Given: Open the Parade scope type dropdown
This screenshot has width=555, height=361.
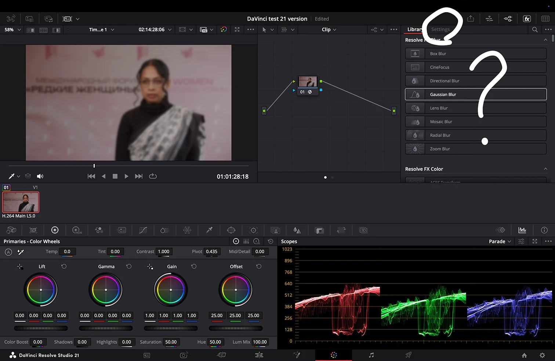Looking at the screenshot, I should click(500, 242).
